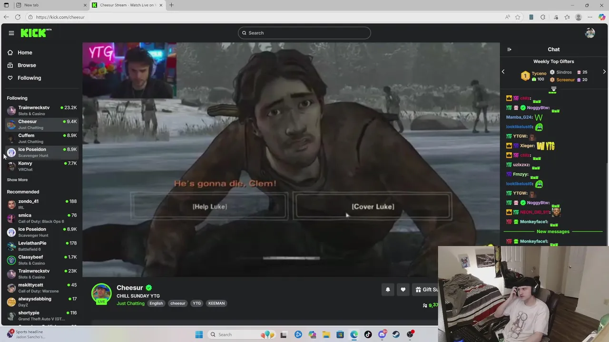Open Microsoft Store from taskbar
The image size is (609, 342).
pyautogui.click(x=340, y=334)
